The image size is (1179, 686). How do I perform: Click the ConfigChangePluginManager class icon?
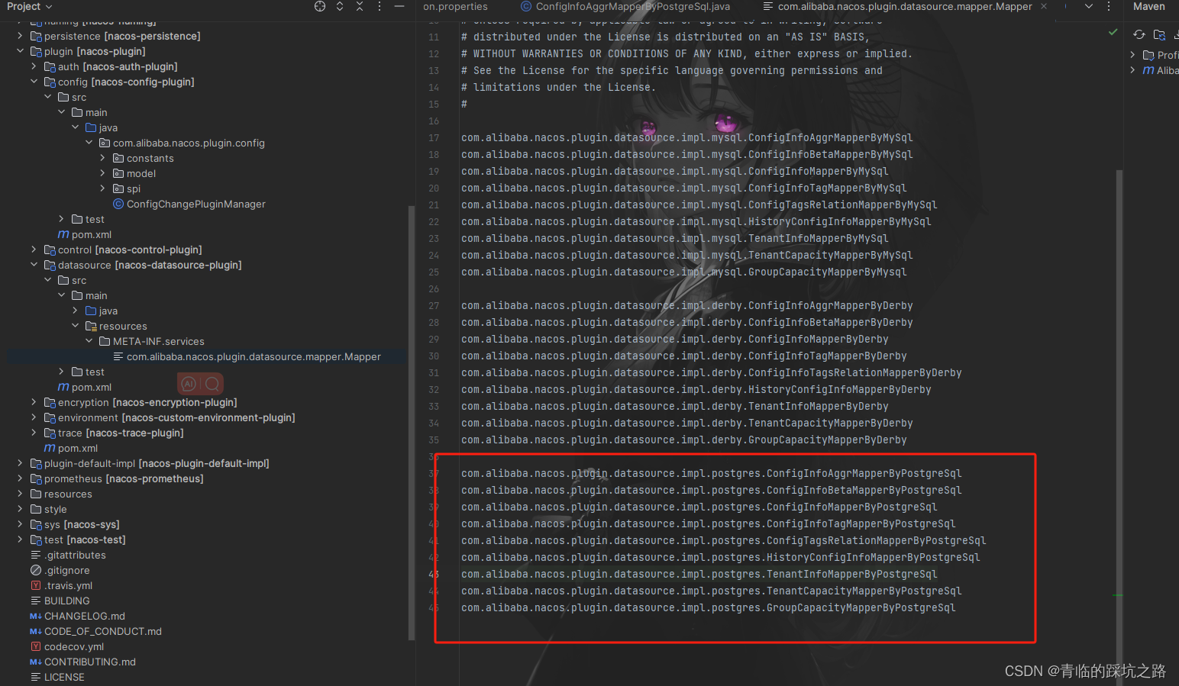(118, 204)
